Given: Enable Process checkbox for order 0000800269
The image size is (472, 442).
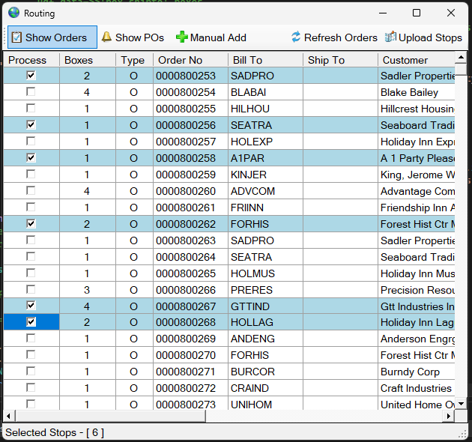Looking at the screenshot, I should [31, 339].
